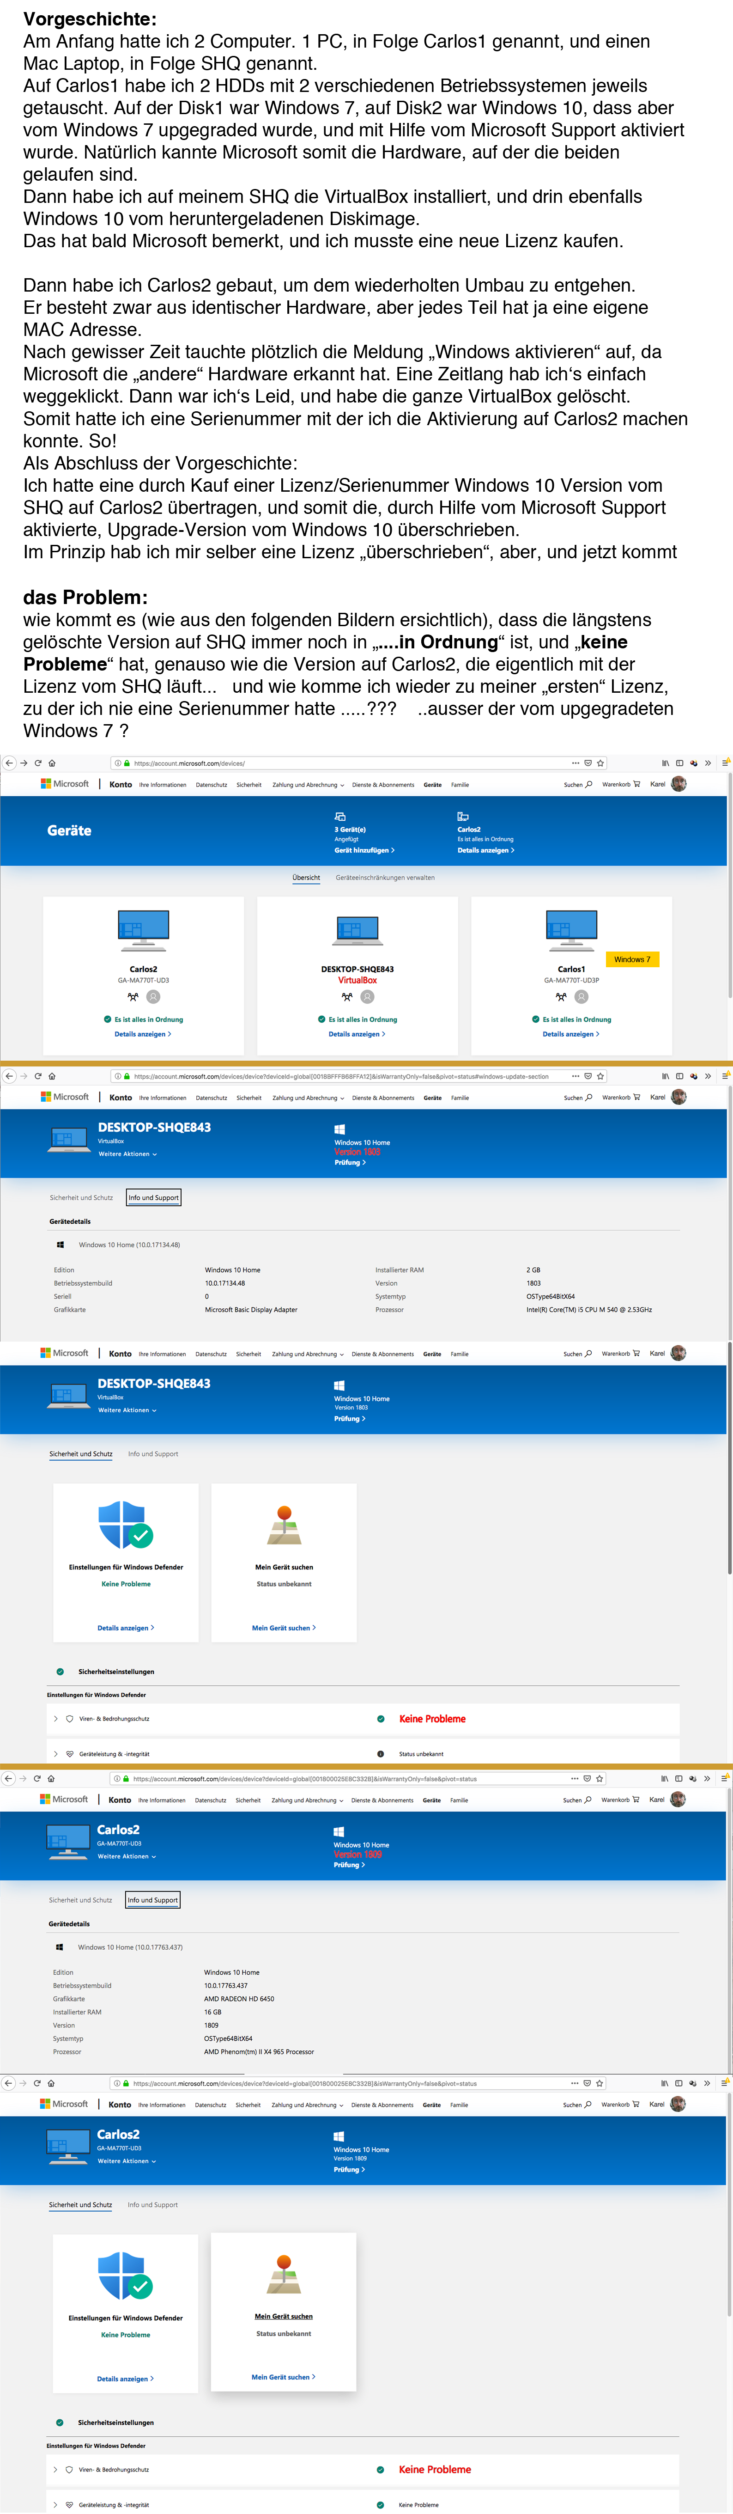This screenshot has width=733, height=2514.
Task: Open Ihre Informationen on Geräte overview page
Action: pos(162,785)
